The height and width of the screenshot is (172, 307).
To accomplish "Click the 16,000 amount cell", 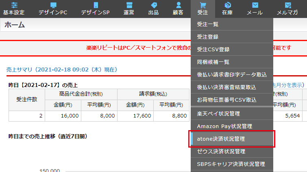I will pos(63,116).
